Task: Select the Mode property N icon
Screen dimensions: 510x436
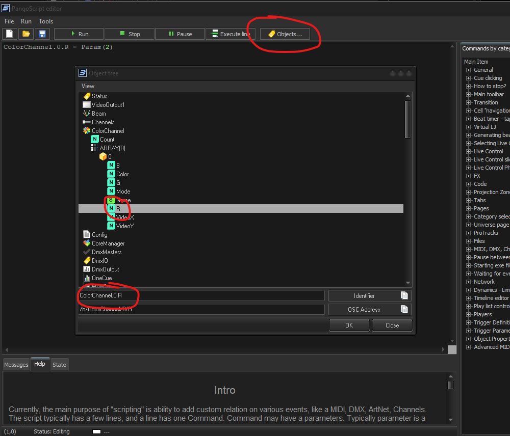Action: 111,191
